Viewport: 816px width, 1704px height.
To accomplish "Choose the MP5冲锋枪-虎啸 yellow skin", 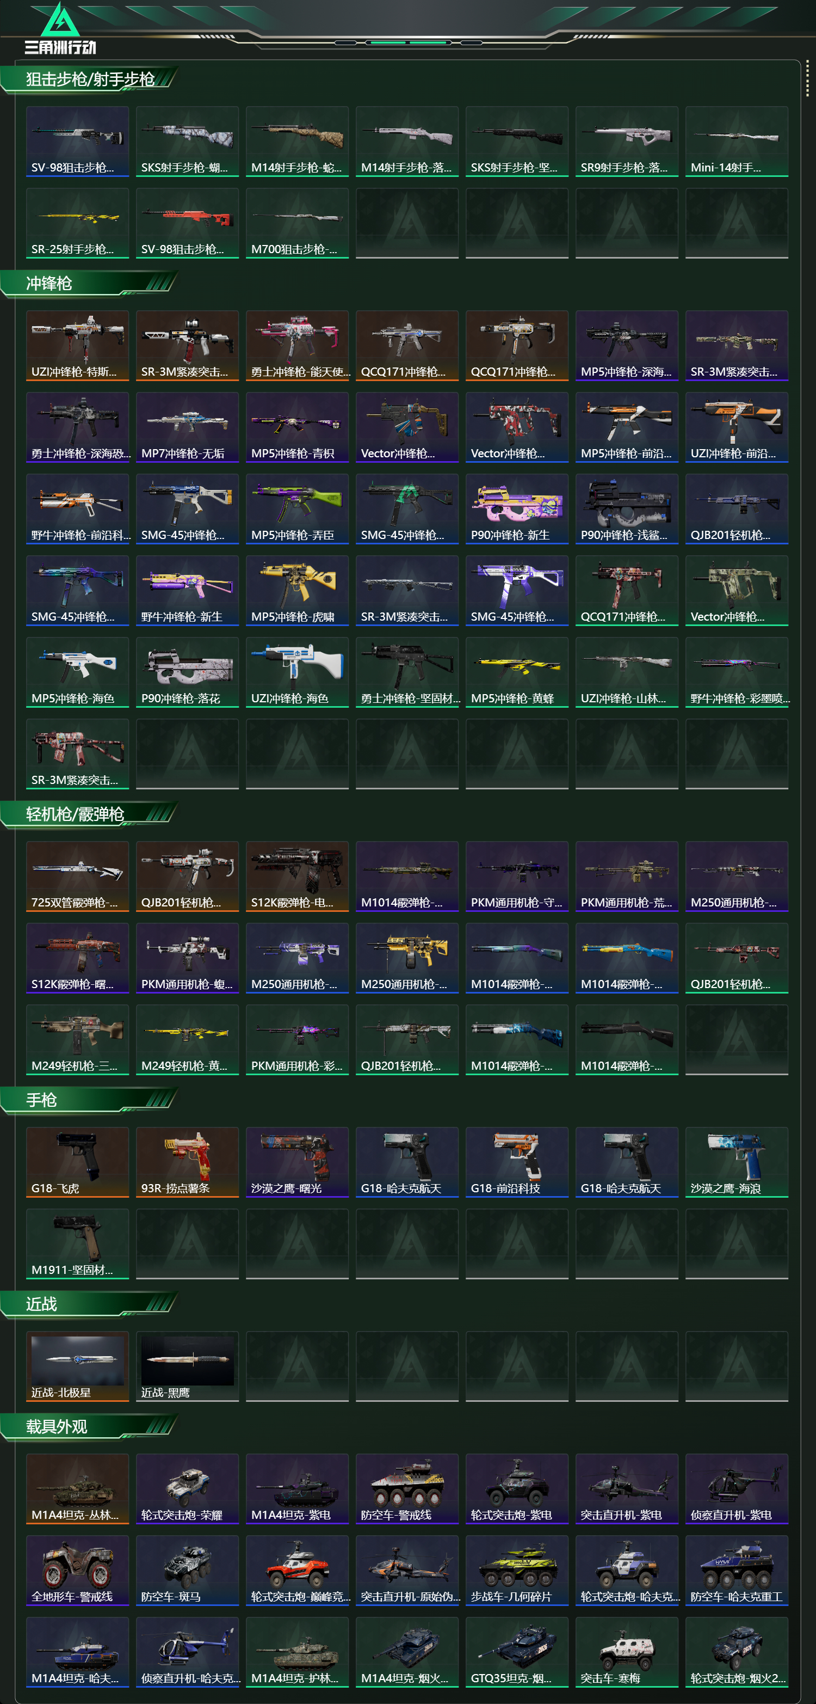I will click(x=298, y=591).
